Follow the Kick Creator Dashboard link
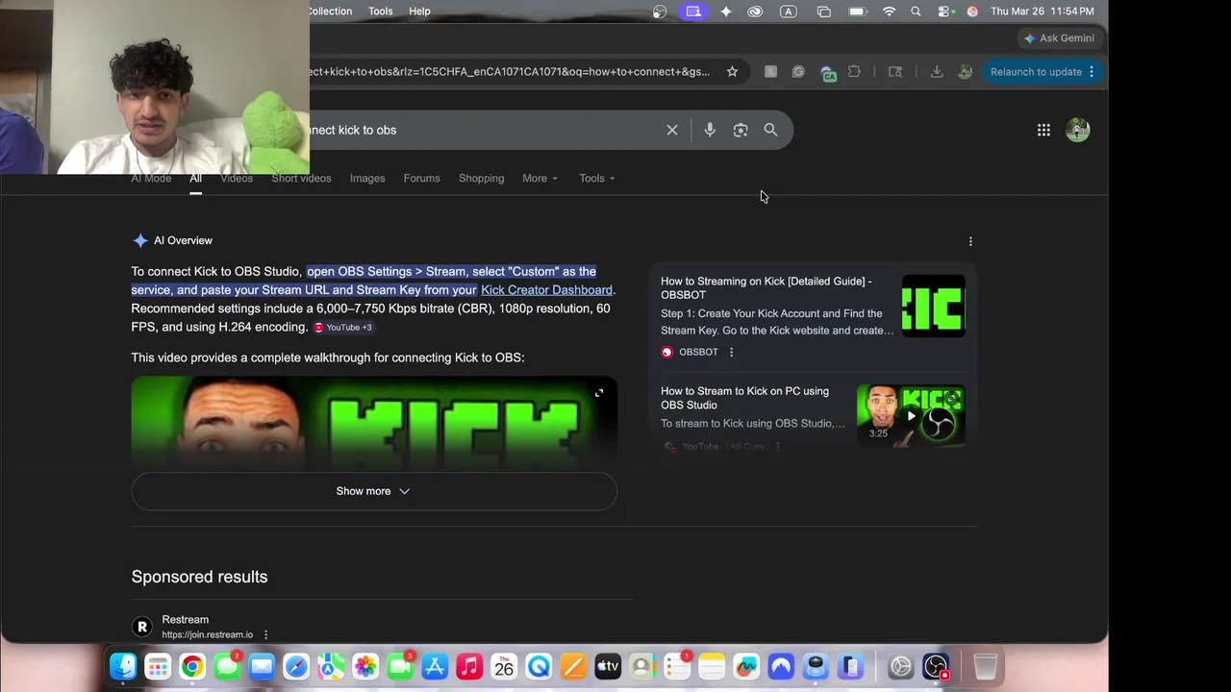1231x692 pixels. coord(546,289)
